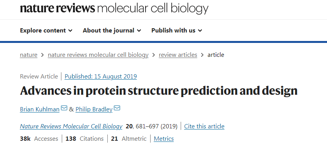The width and height of the screenshot is (327, 150).
Task: Open the Metrics link
Action: [164, 139]
